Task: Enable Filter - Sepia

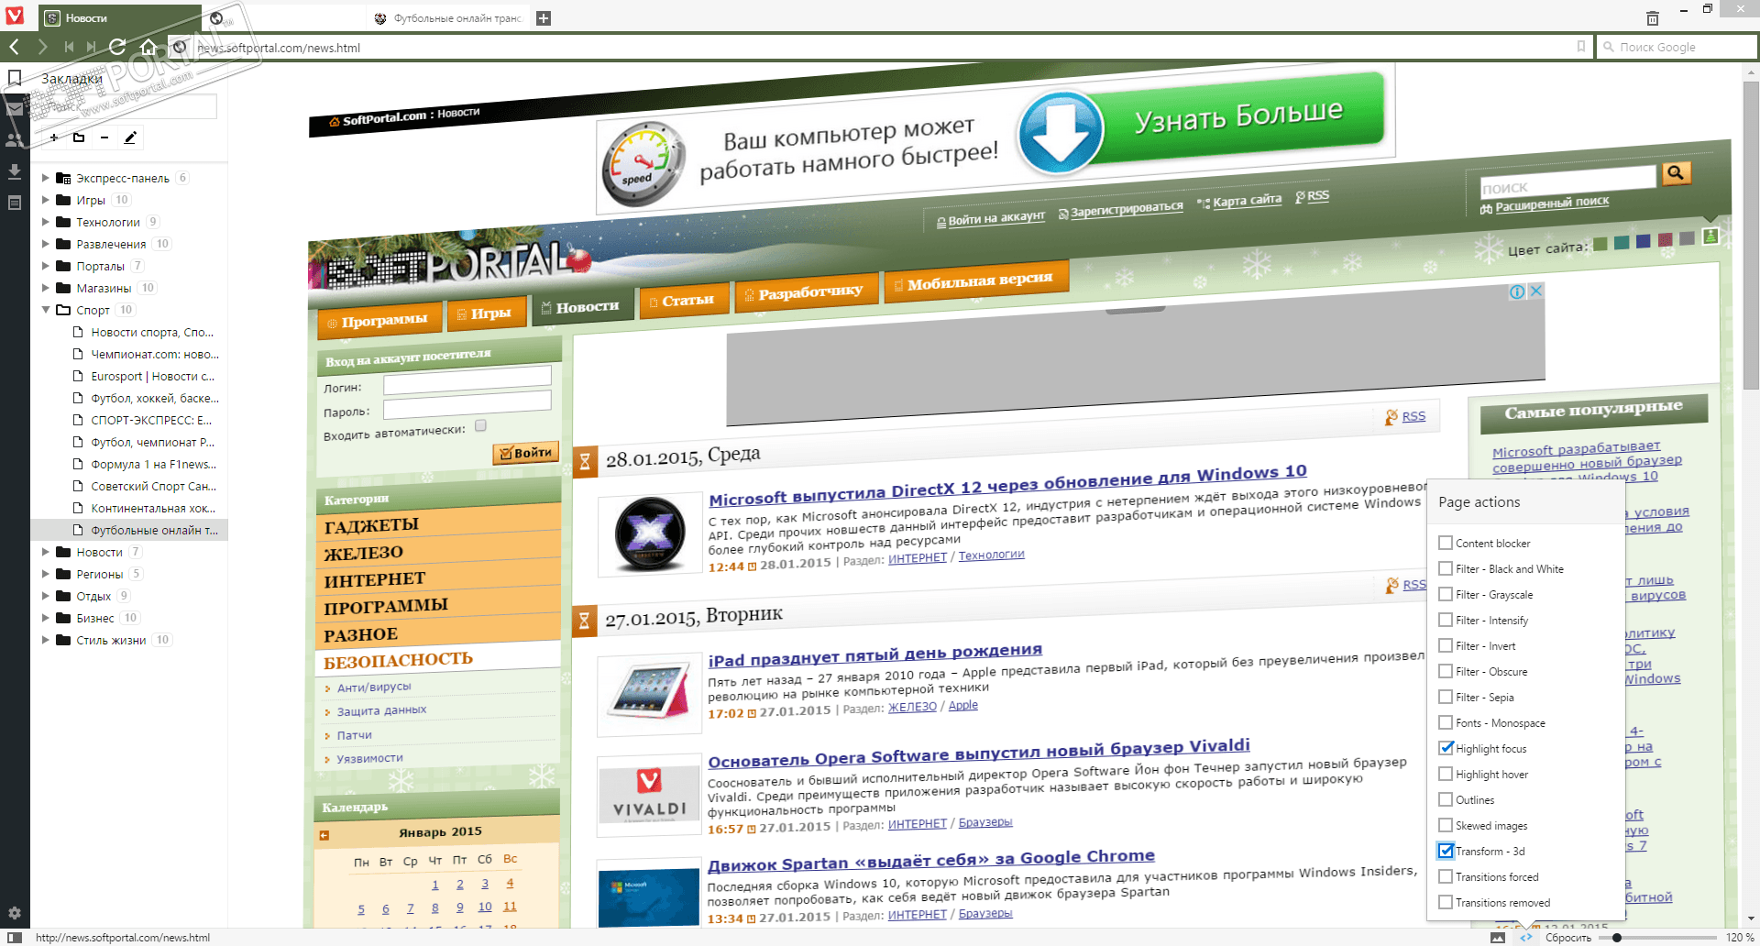Action: (1446, 697)
